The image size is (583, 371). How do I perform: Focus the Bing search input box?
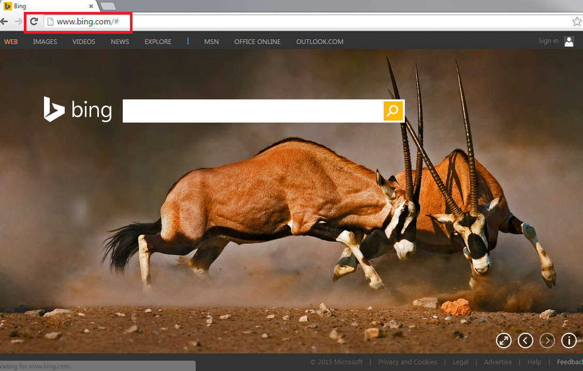pos(253,111)
